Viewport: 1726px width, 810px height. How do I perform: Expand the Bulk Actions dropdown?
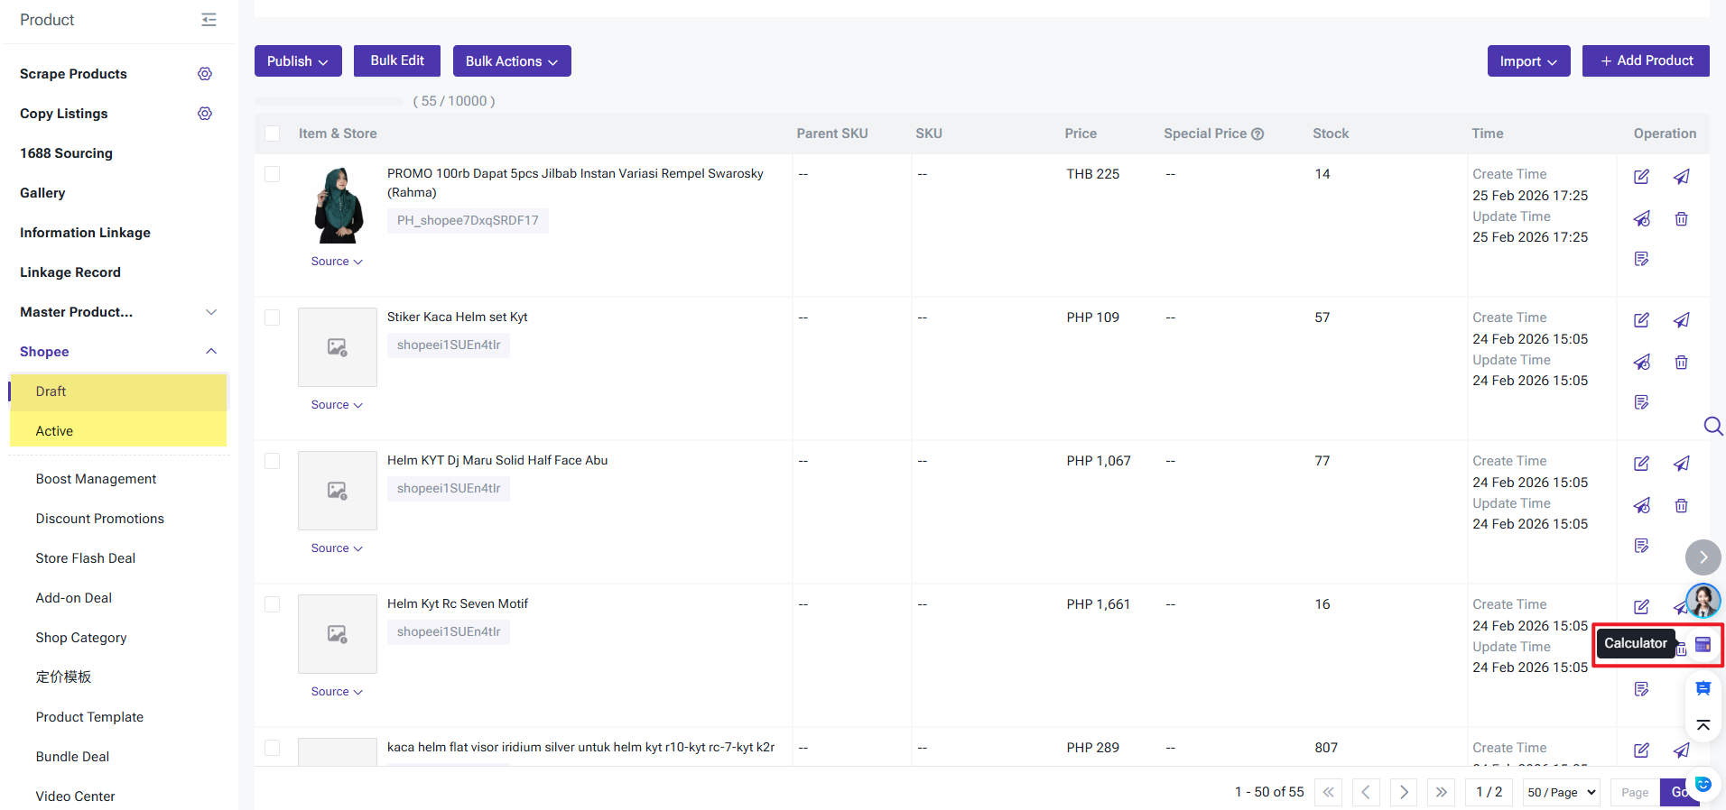511,61
